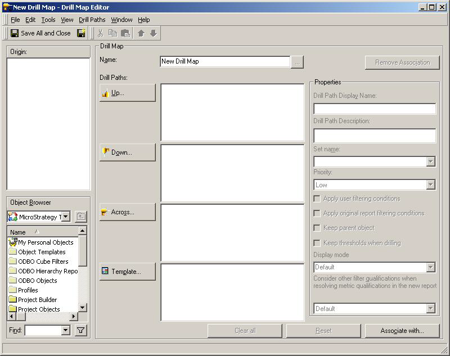450x356 pixels.
Task: Expand the Display mode dropdown
Action: point(430,267)
